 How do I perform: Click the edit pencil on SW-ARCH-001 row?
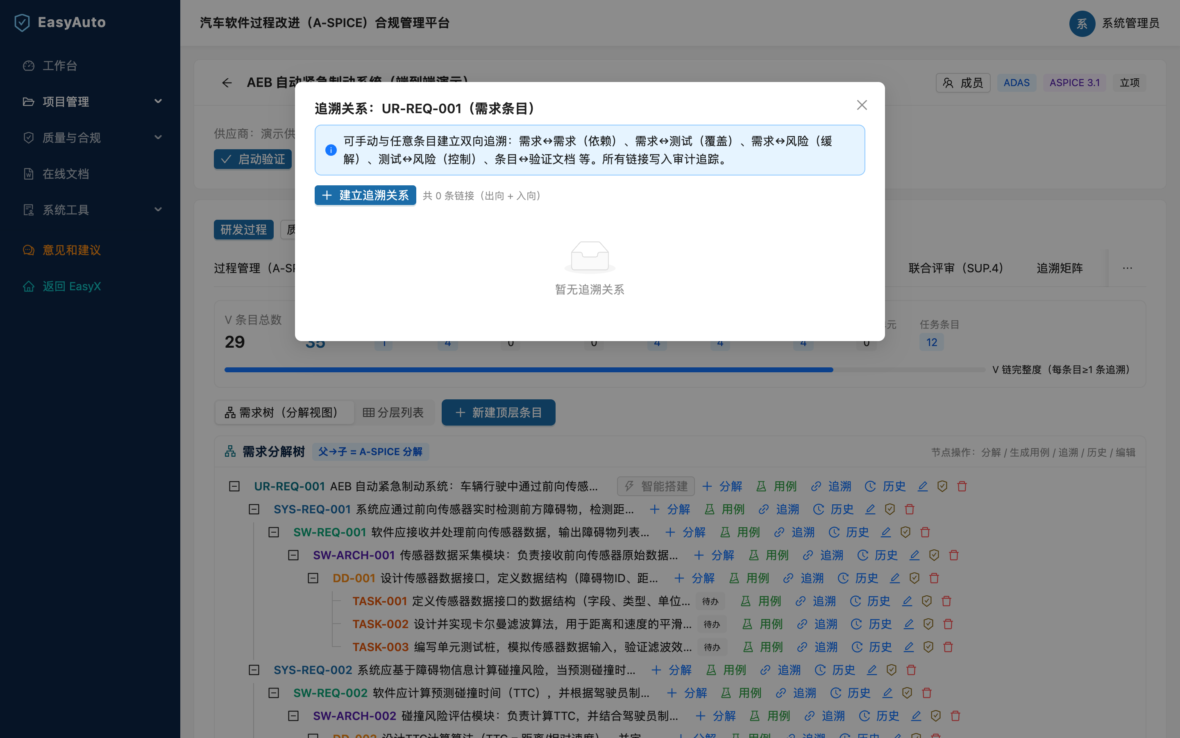[914, 555]
